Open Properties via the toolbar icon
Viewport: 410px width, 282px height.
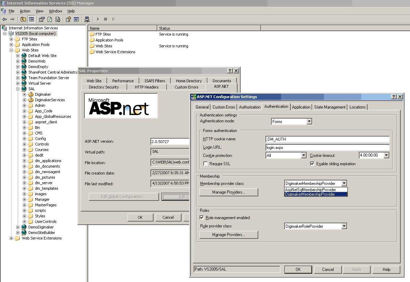click(41, 19)
